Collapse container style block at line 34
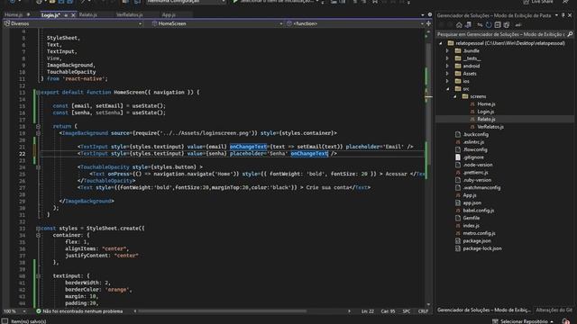The image size is (577, 324). (38, 235)
